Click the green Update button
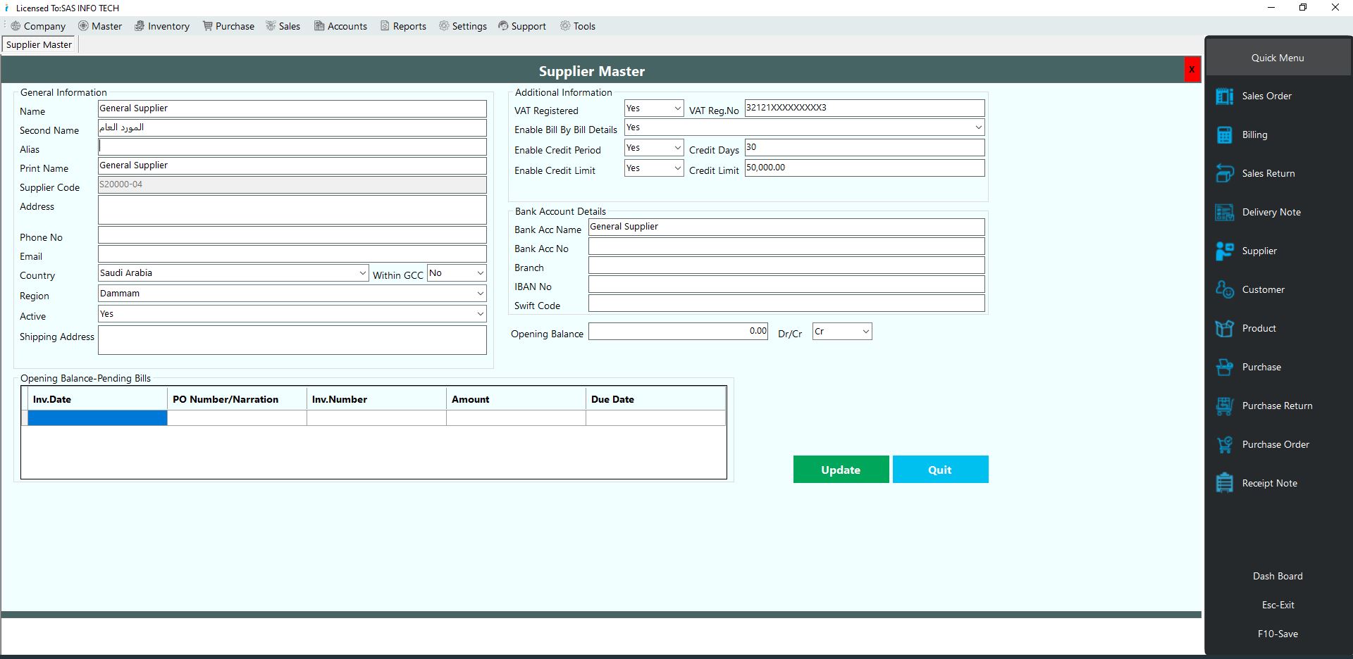 pyautogui.click(x=841, y=470)
